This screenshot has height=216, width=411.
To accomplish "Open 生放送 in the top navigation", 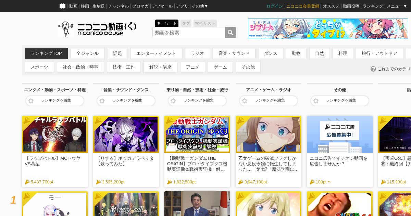I will point(99,6).
